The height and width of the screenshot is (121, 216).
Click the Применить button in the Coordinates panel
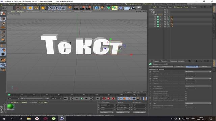point(139,112)
